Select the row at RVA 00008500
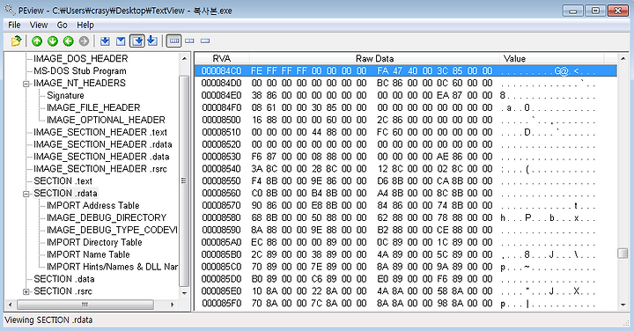The height and width of the screenshot is (331, 634). coord(406,120)
